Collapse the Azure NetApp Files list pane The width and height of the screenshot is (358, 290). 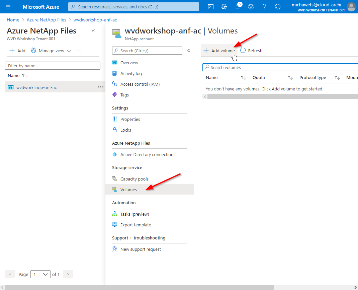[x=93, y=31]
